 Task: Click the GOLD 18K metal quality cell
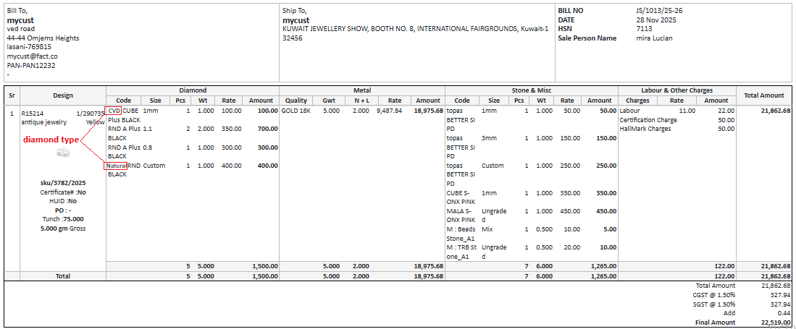tap(296, 111)
